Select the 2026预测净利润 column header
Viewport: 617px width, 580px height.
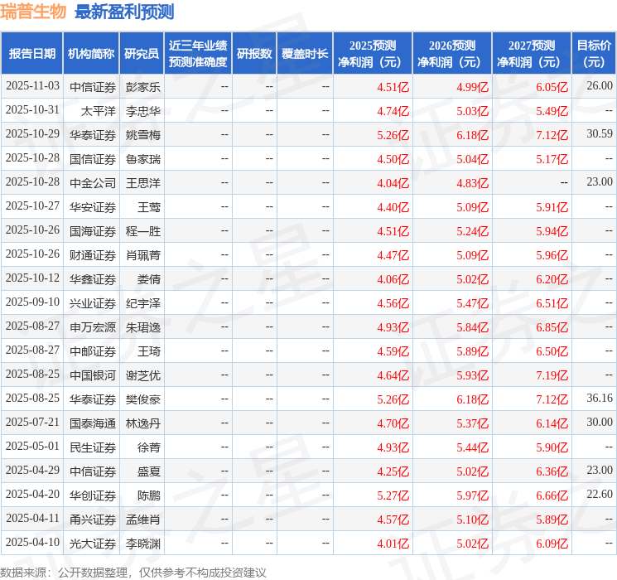pyautogui.click(x=452, y=54)
